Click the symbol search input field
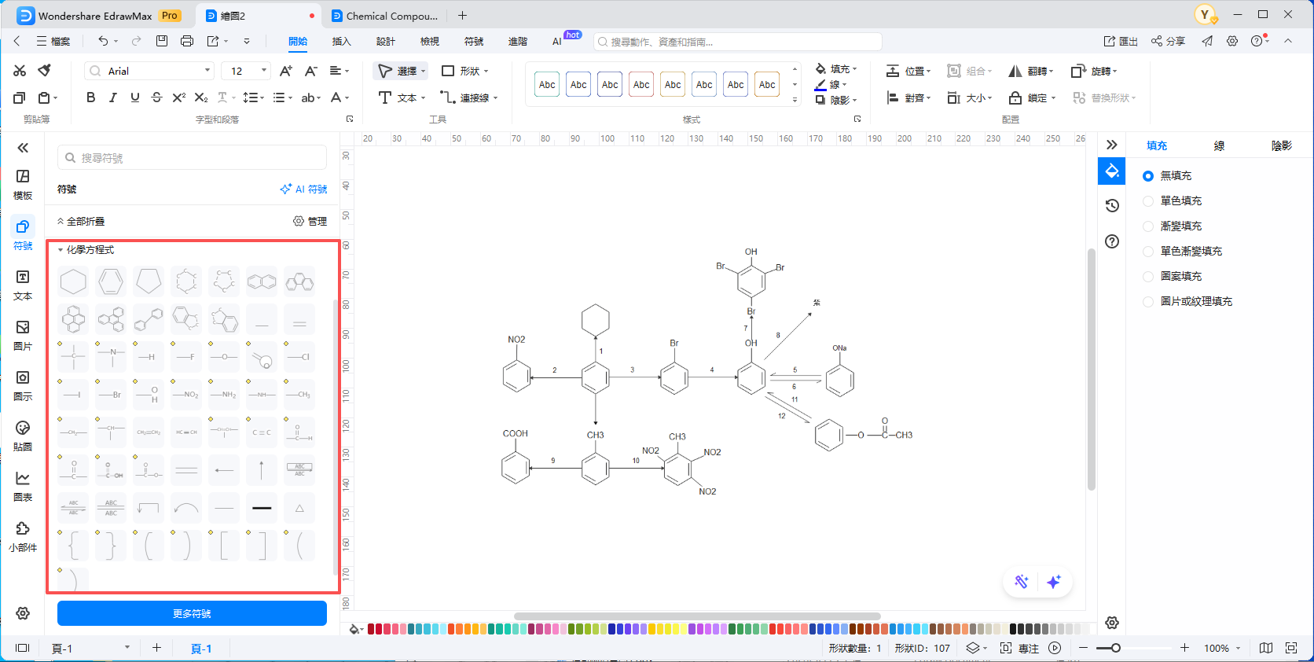The width and height of the screenshot is (1314, 662). coord(192,158)
